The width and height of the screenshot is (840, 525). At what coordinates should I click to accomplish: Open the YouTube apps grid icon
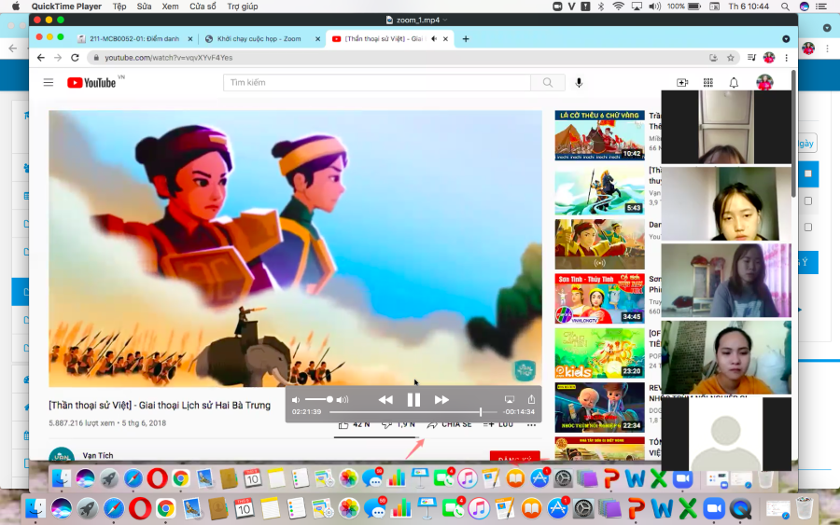coord(708,82)
